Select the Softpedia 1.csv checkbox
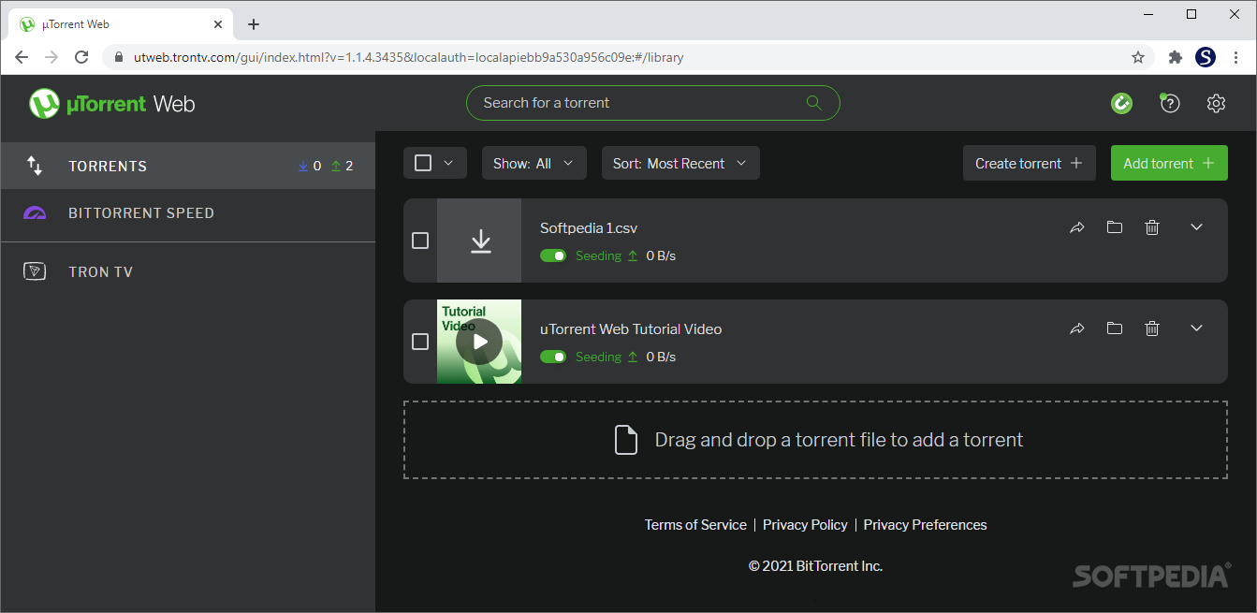This screenshot has height=613, width=1257. coord(420,241)
